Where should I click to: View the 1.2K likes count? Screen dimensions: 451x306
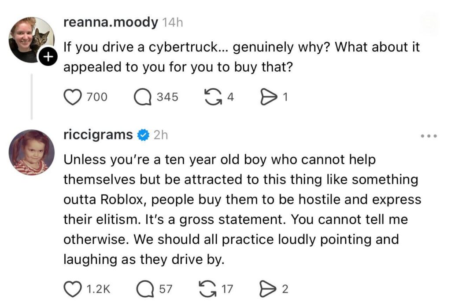pyautogui.click(x=98, y=289)
